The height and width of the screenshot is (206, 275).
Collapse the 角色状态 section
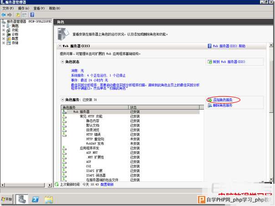pyautogui.click(x=62, y=61)
